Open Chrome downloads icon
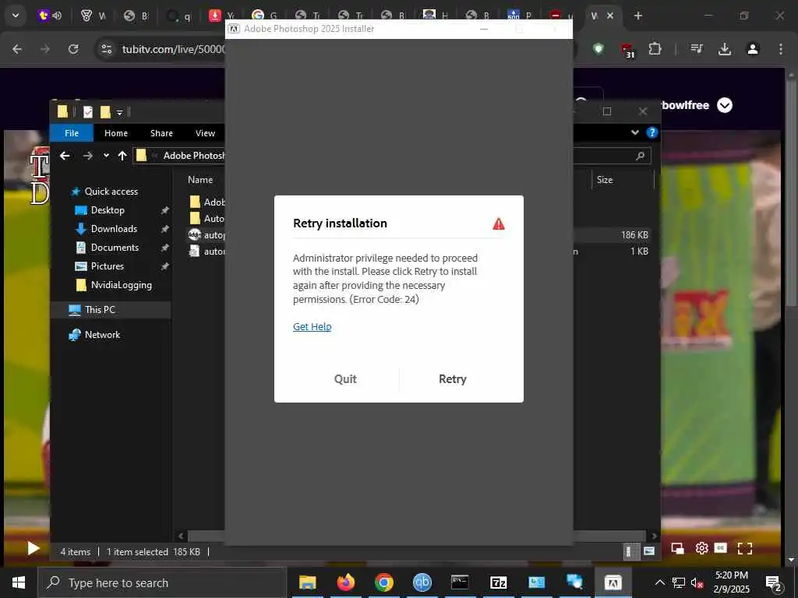The height and width of the screenshot is (598, 798). [x=724, y=49]
